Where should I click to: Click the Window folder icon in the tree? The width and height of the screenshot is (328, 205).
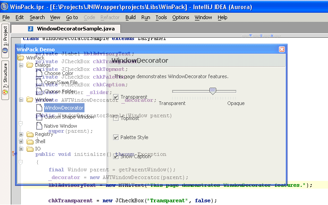click(x=30, y=100)
